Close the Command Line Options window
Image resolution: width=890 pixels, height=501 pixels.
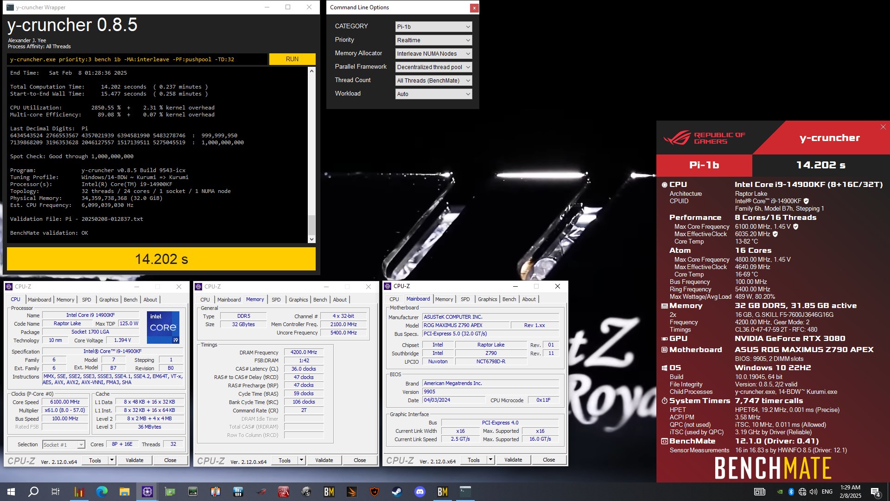(474, 8)
